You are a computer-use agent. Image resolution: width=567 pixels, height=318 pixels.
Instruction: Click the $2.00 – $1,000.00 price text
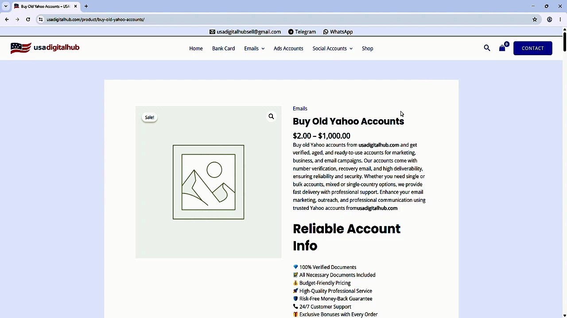coord(322,136)
